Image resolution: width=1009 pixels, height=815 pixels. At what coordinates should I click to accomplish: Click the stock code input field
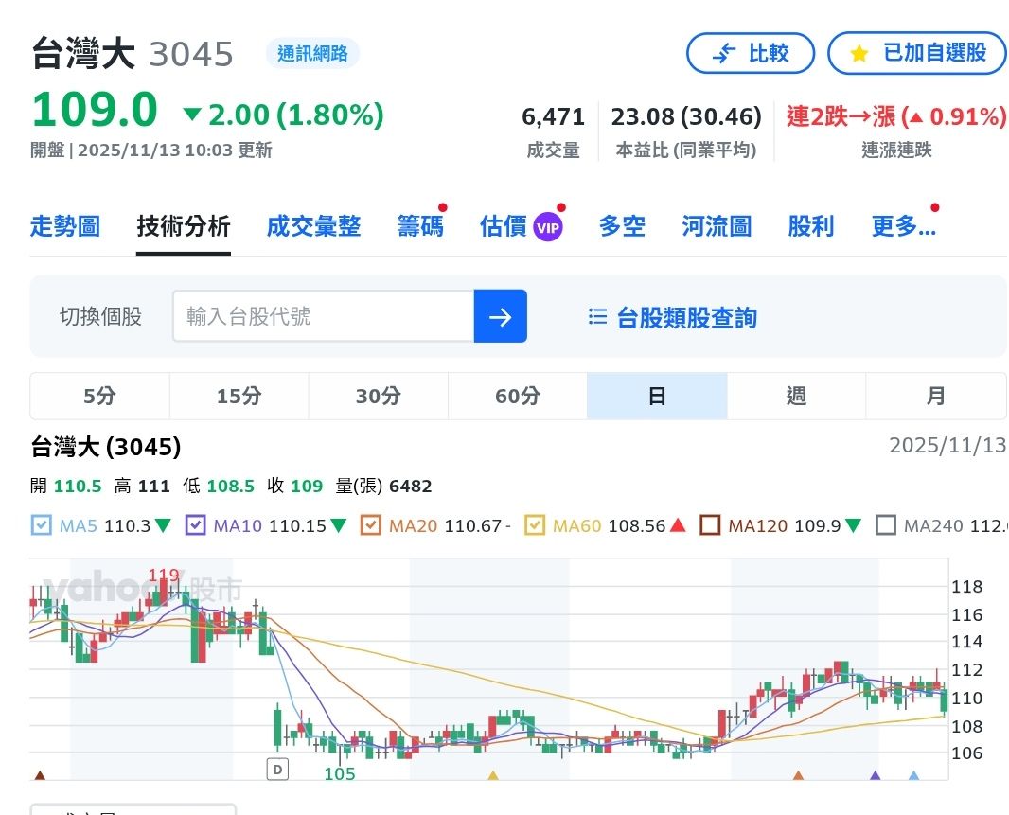click(x=323, y=316)
